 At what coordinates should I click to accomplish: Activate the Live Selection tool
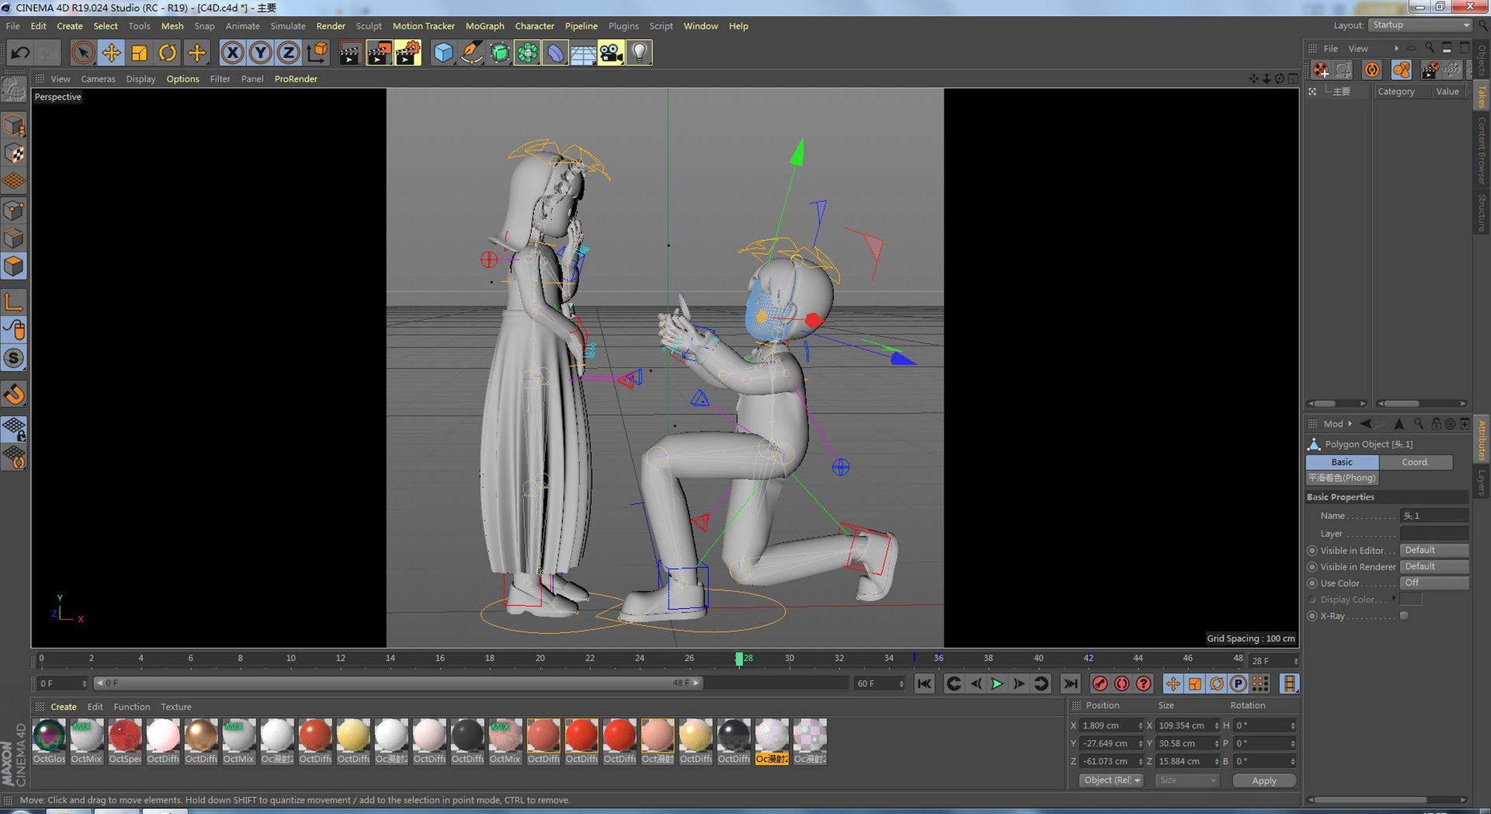83,53
